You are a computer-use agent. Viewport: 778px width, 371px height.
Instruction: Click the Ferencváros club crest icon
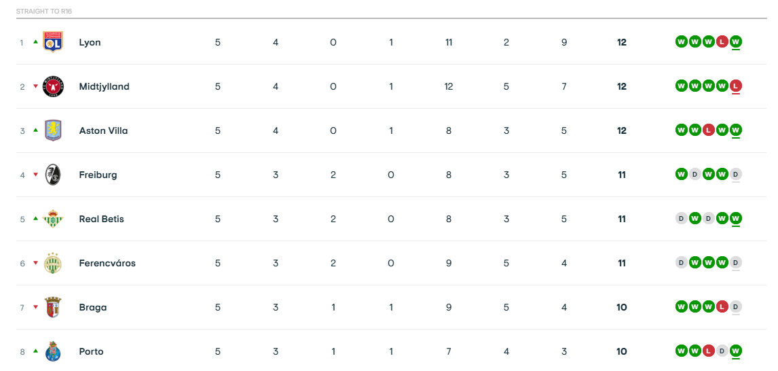coord(53,263)
